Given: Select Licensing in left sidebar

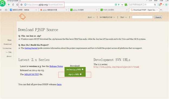Looking at the screenshot, I should (x=7, y=48).
